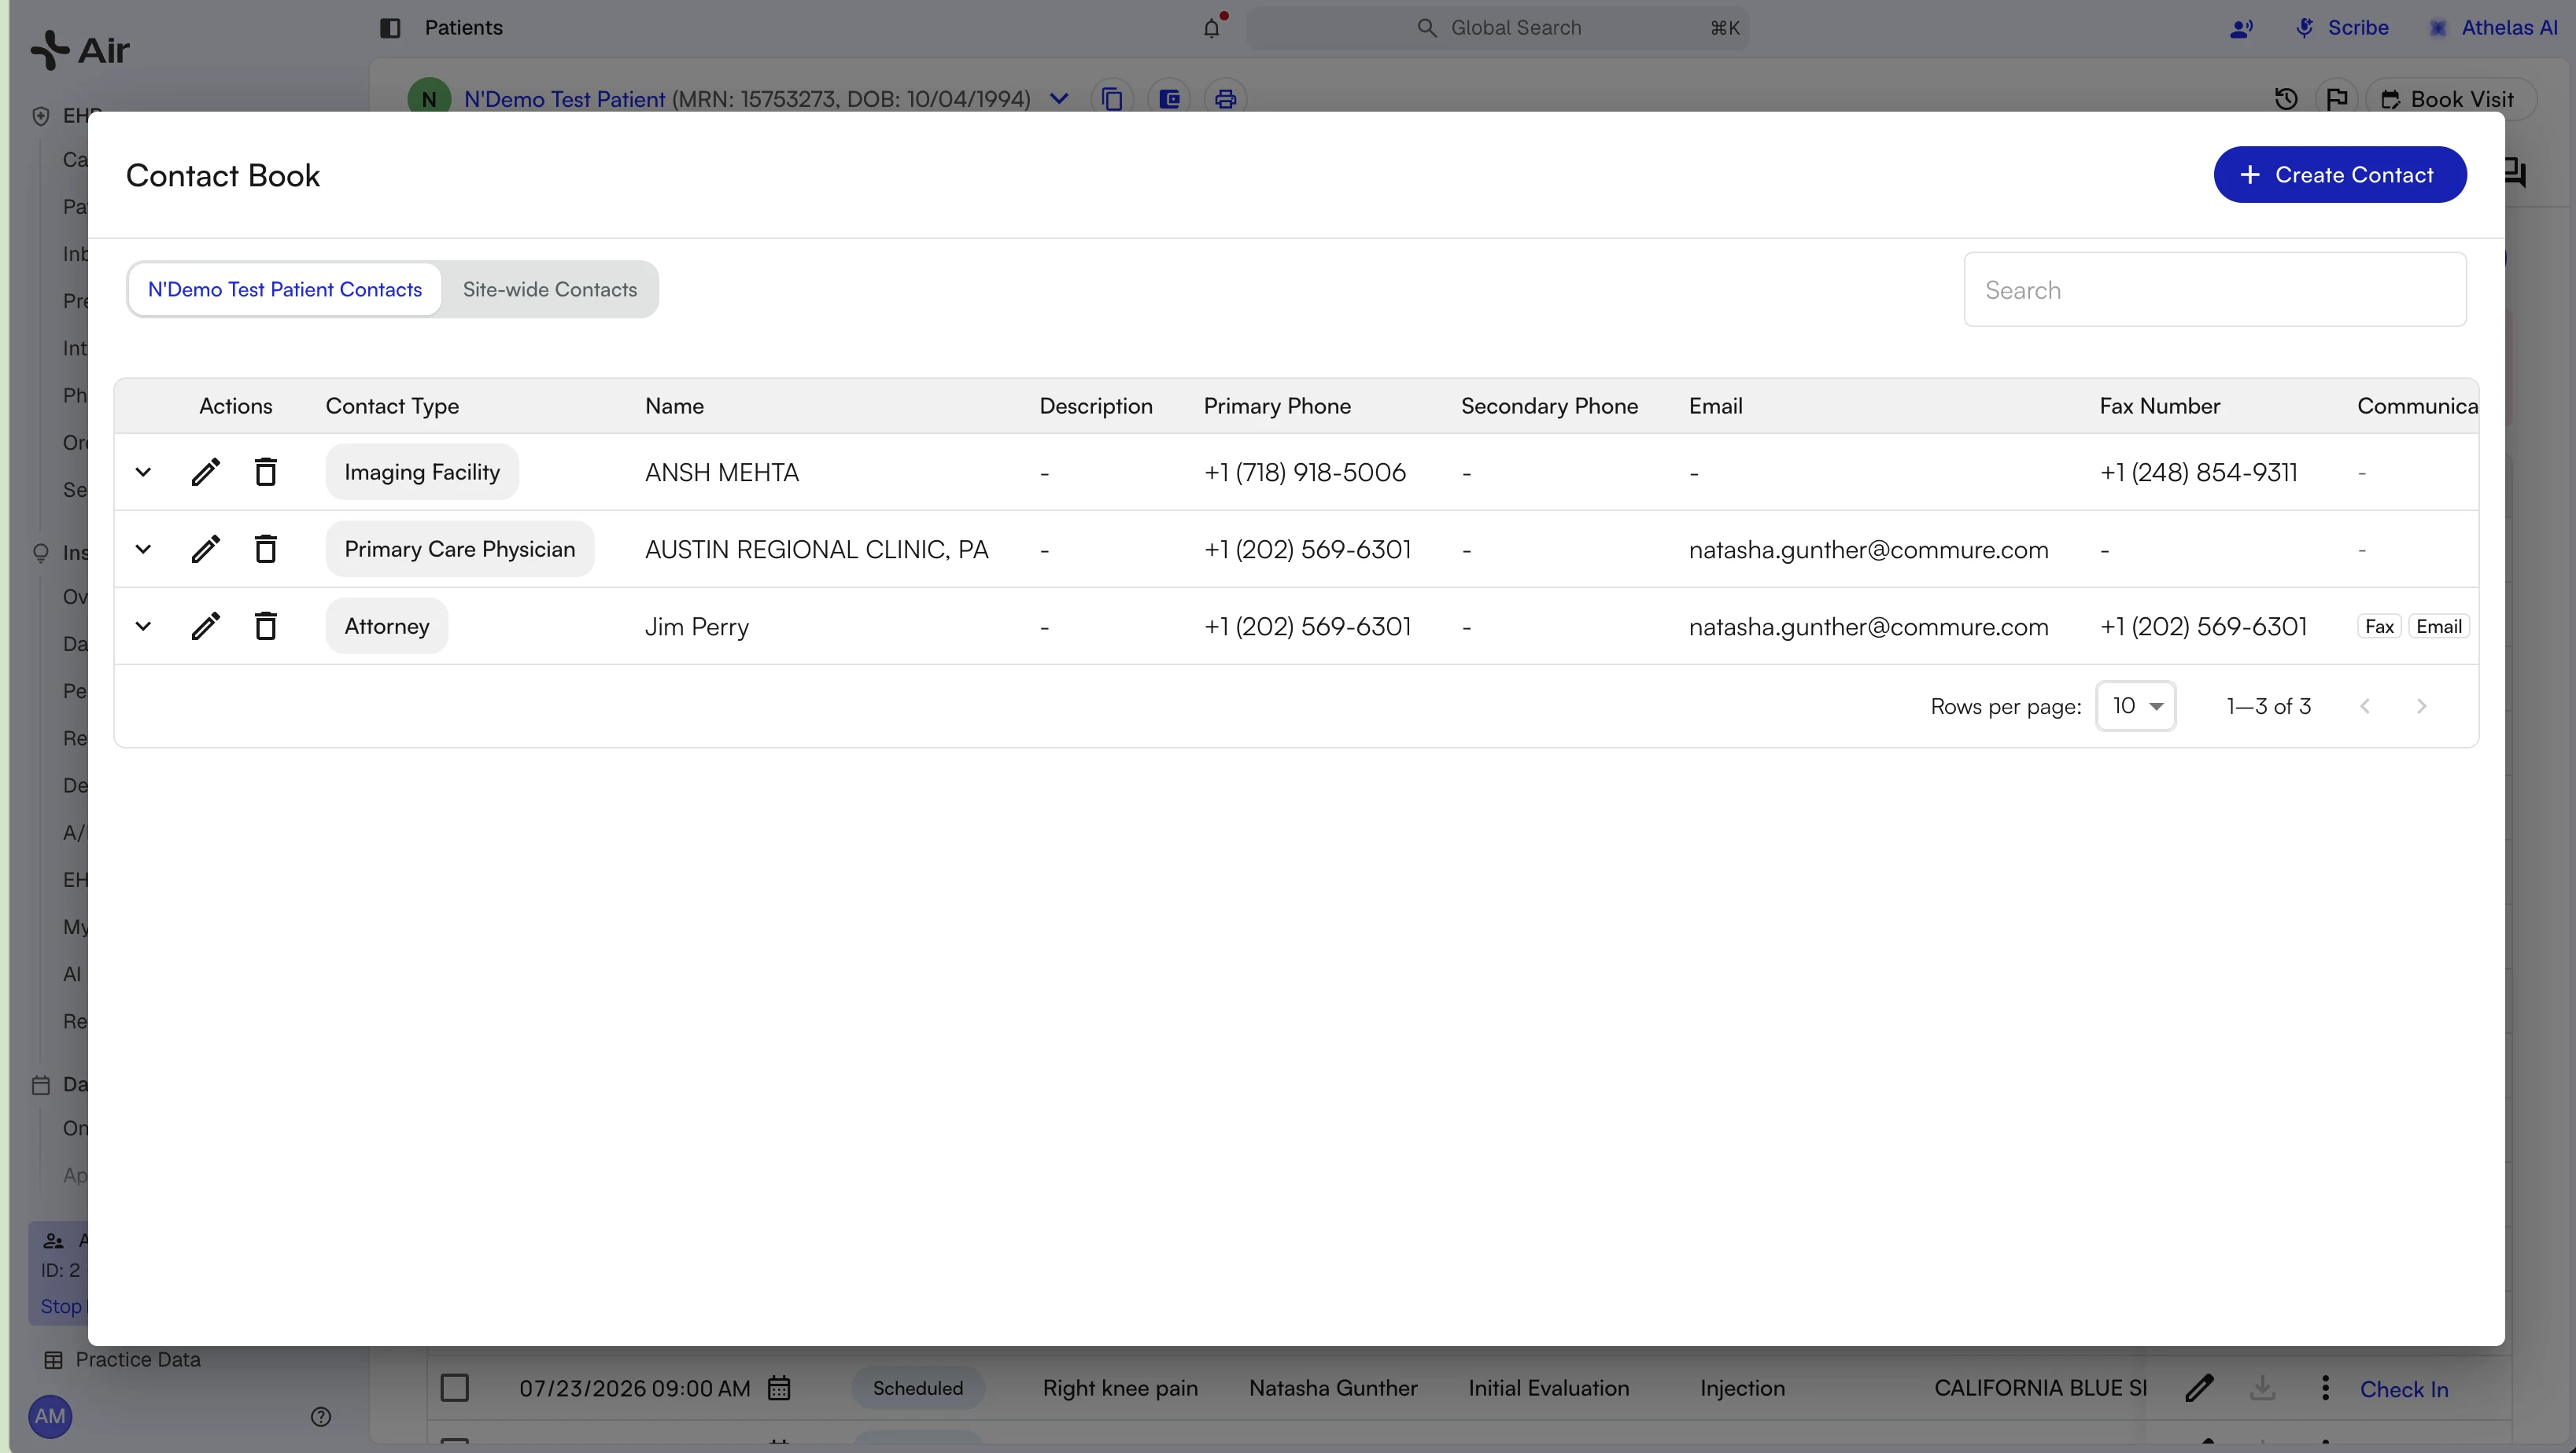Click Check In link
Viewport: 2576px width, 1453px height.
pos(2404,1389)
